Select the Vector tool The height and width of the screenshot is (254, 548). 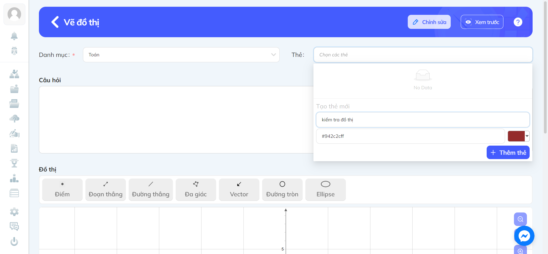coord(239,190)
